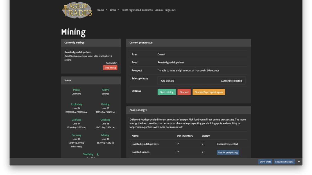Go to the Exploring skill
The image size is (312, 175).
(x=76, y=104)
